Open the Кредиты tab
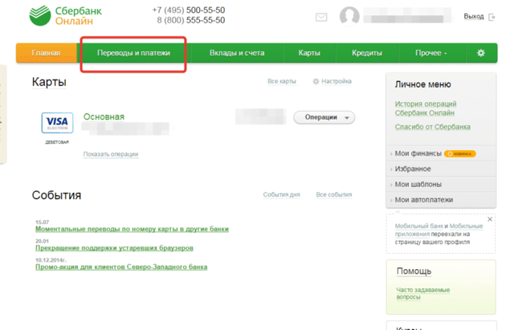The width and height of the screenshot is (514, 330). tap(367, 53)
